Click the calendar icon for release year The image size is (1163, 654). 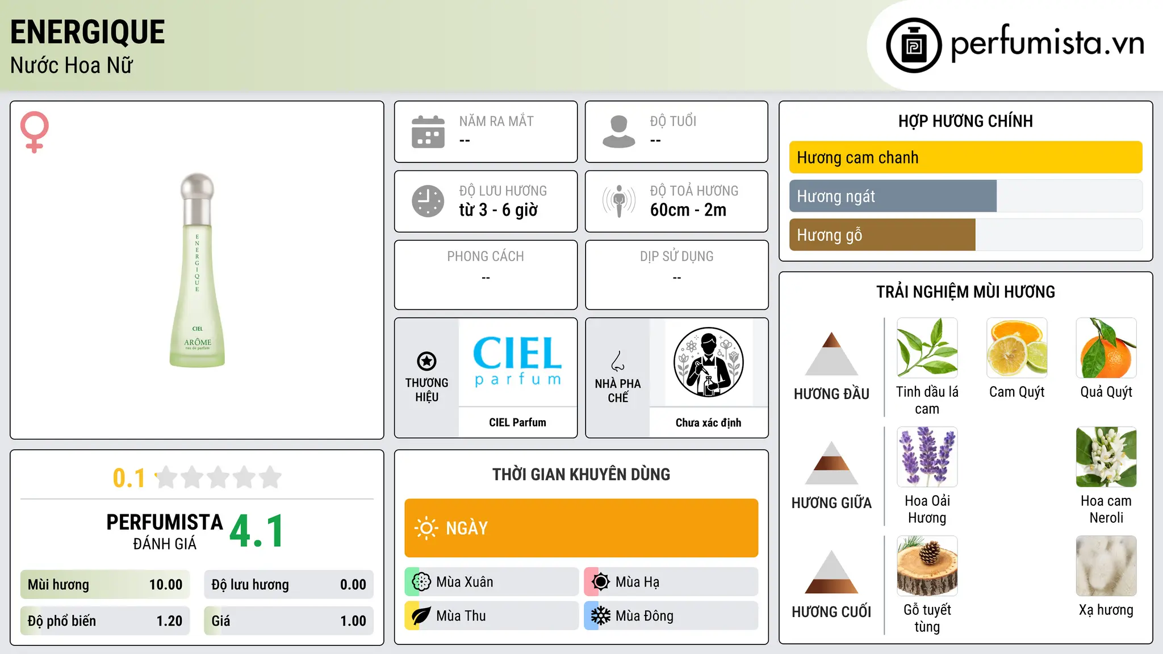pyautogui.click(x=428, y=132)
